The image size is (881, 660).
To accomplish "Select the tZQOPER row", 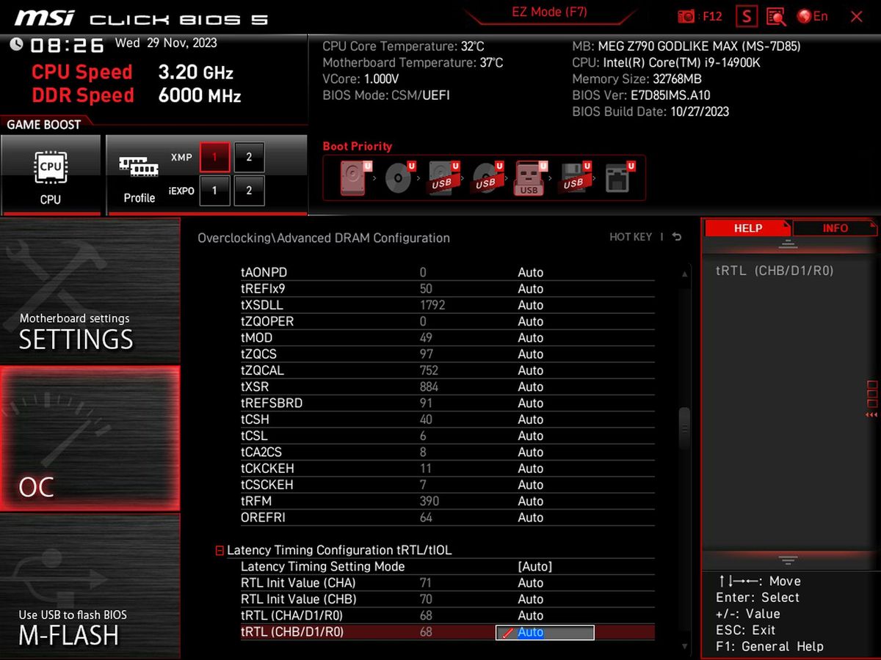I will [448, 321].
